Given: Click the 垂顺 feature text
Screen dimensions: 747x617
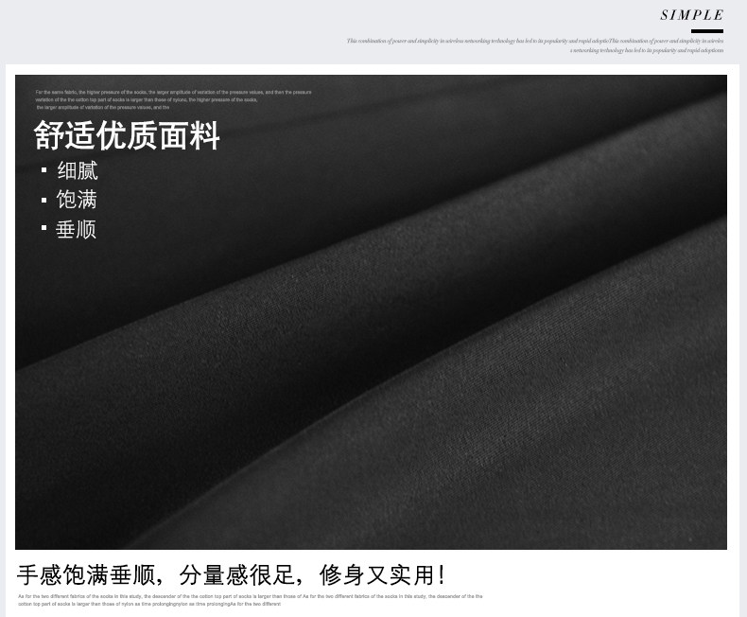Looking at the screenshot, I should tap(77, 229).
